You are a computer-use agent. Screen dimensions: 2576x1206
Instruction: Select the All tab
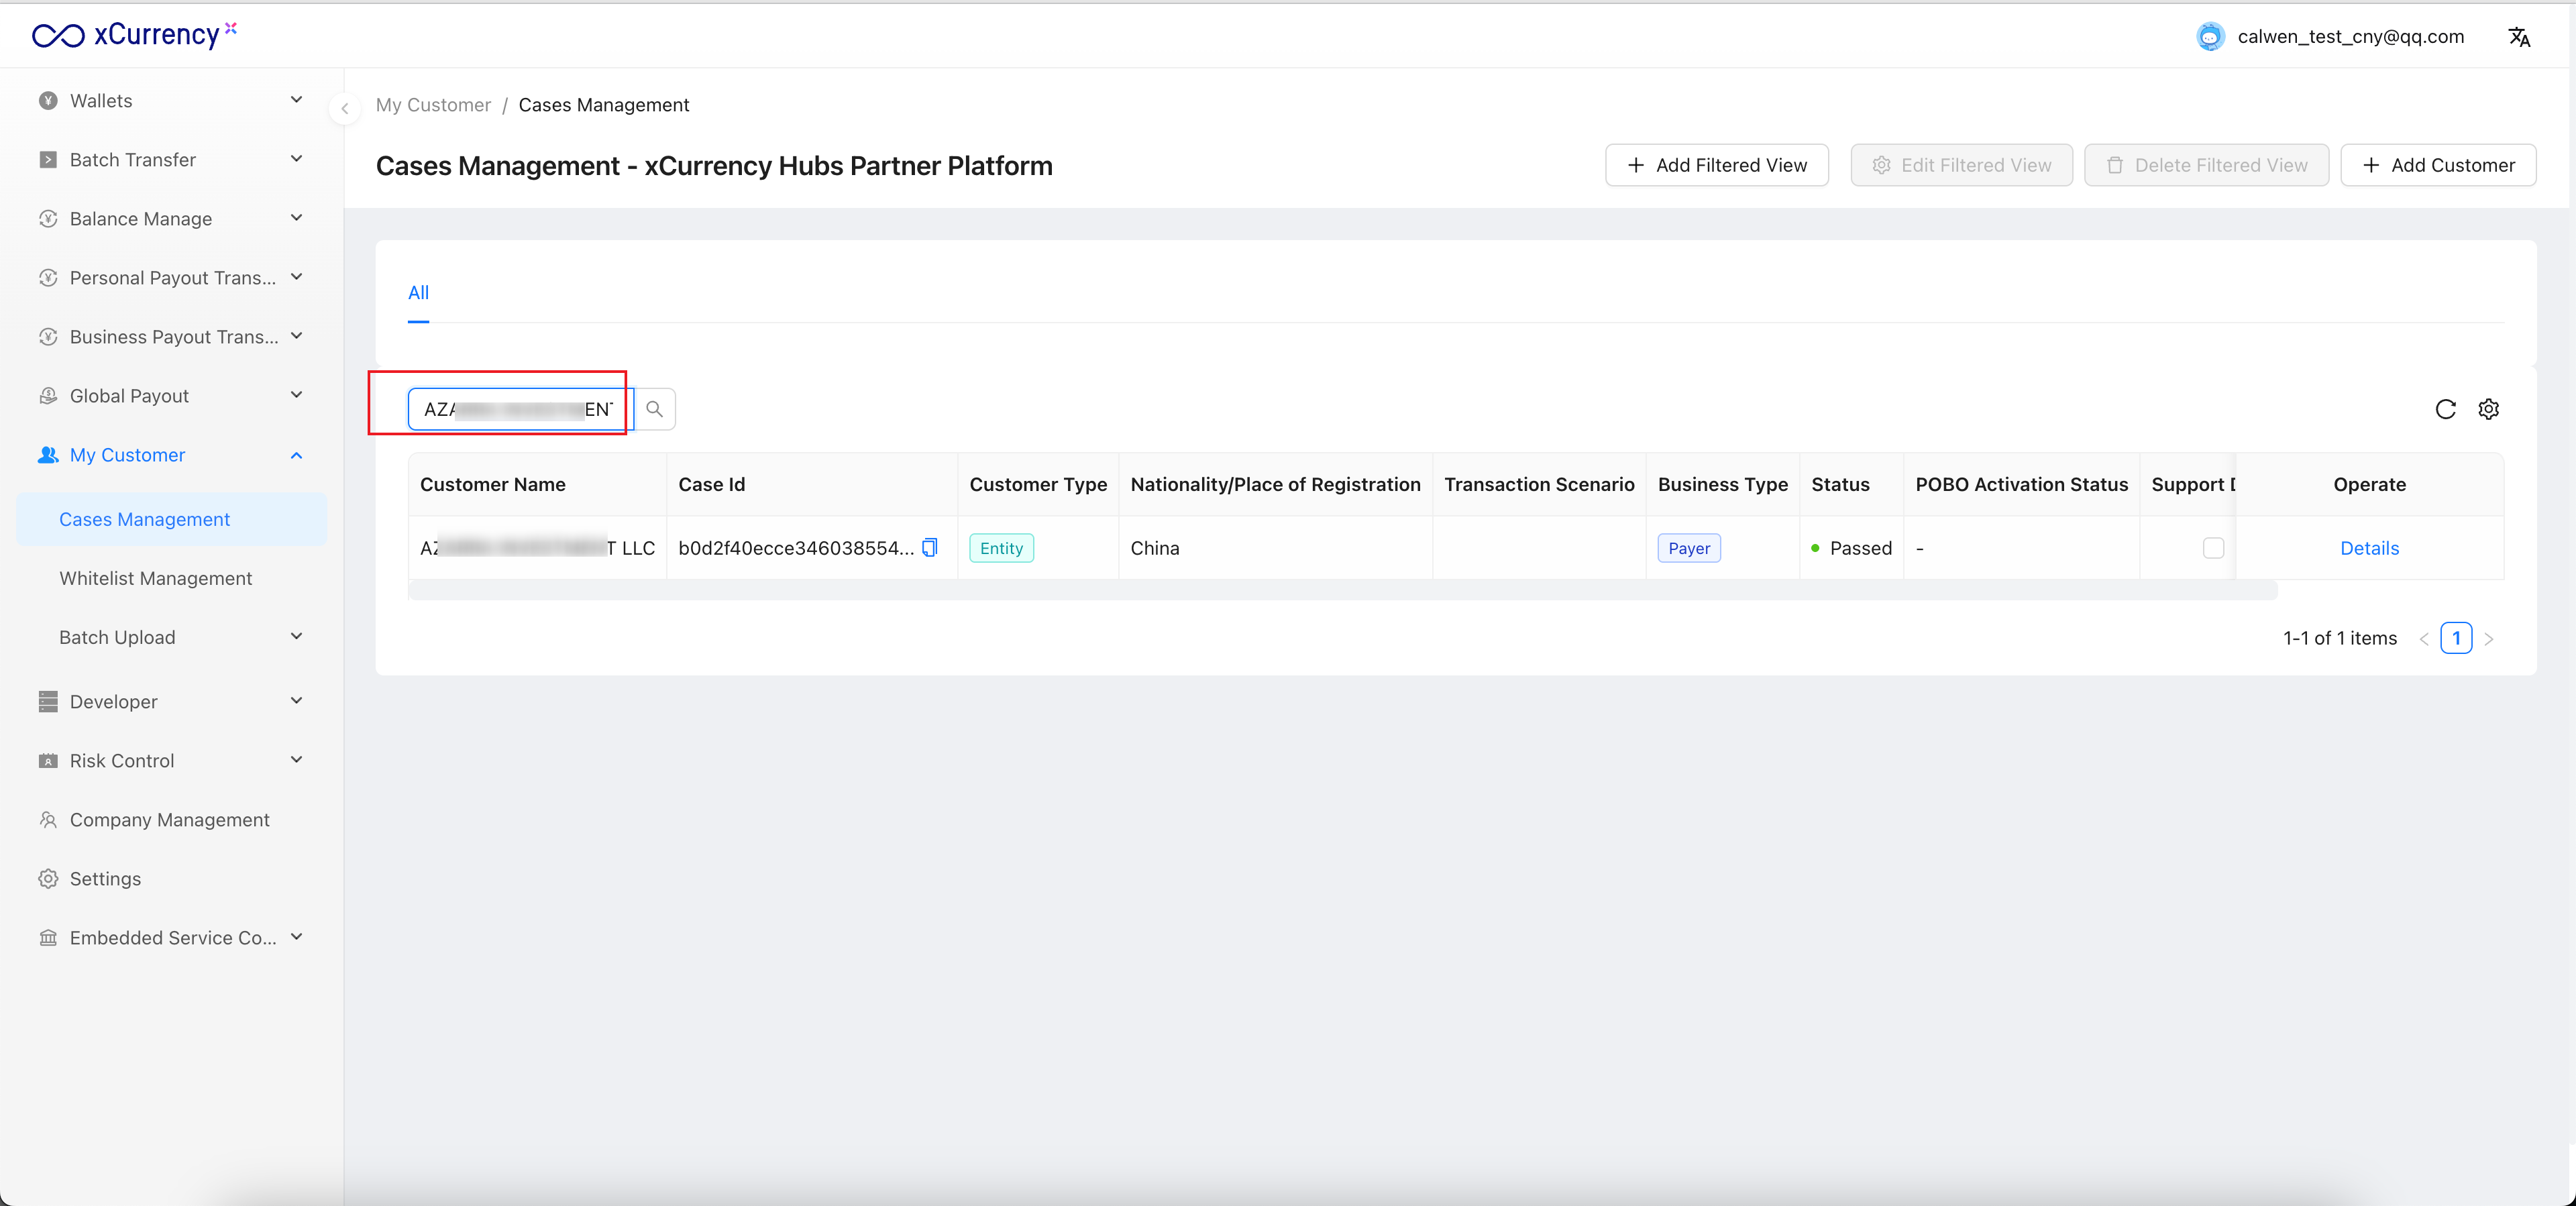click(x=418, y=292)
